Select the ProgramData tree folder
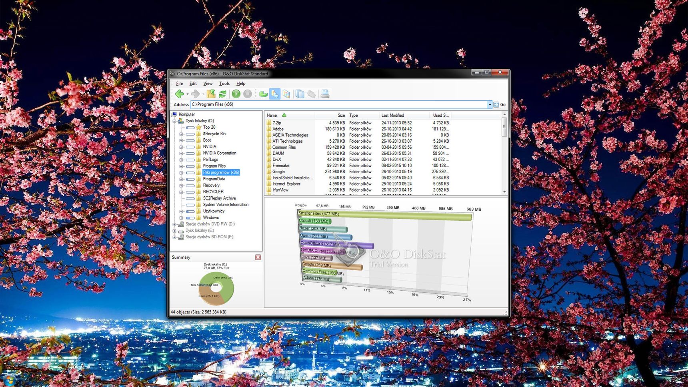 click(x=214, y=179)
